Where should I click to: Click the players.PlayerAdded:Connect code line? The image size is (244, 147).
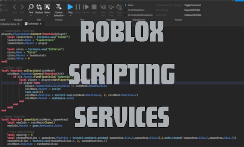(34, 34)
